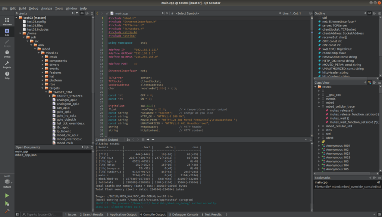
Task: Expand the TARGET_STM32F4 folder
Action: (50, 96)
